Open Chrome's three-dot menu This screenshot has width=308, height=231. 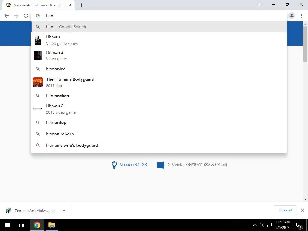301,16
